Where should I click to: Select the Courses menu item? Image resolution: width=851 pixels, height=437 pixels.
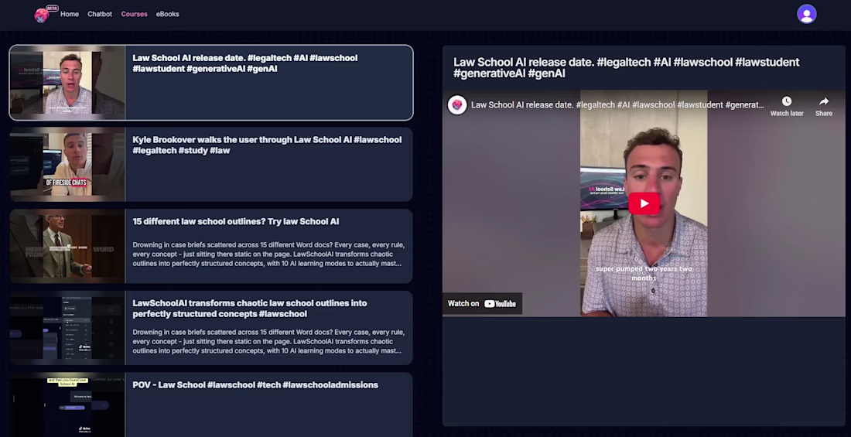point(134,14)
